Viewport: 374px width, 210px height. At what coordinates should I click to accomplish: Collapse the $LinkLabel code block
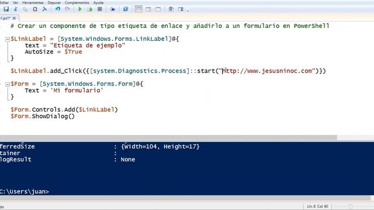pyautogui.click(x=8, y=39)
